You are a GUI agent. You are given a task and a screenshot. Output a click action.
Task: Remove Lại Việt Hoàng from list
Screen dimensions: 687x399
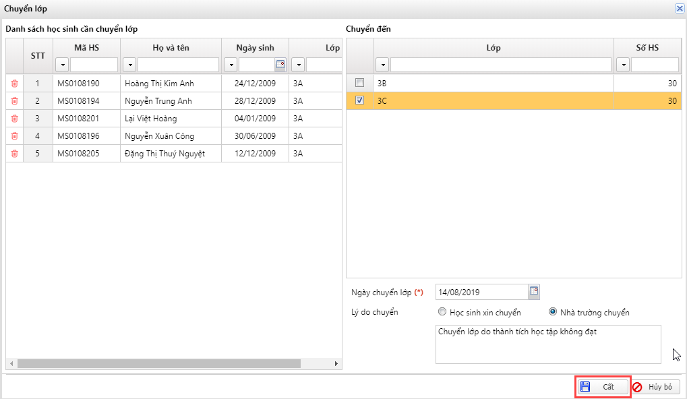click(14, 119)
